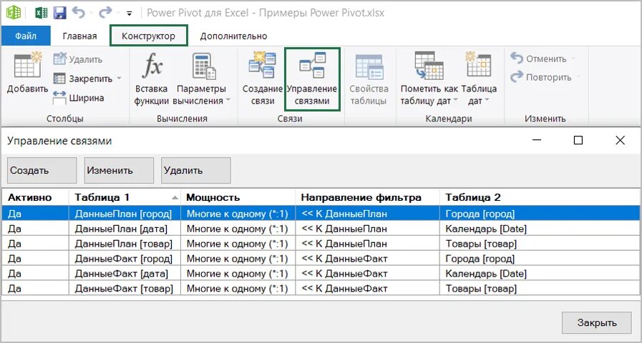Maximize the Управление связями dialog
The height and width of the screenshot is (343, 642).
click(x=578, y=140)
